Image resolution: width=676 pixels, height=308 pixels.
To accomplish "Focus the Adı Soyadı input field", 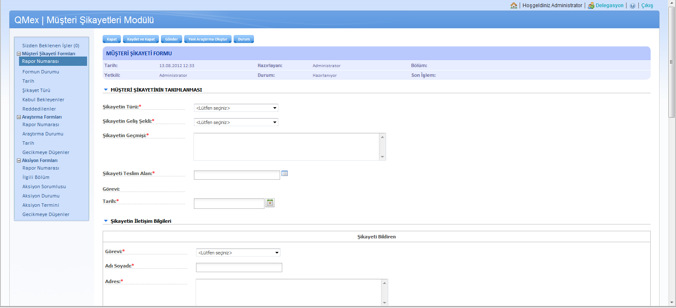I will [x=239, y=267].
